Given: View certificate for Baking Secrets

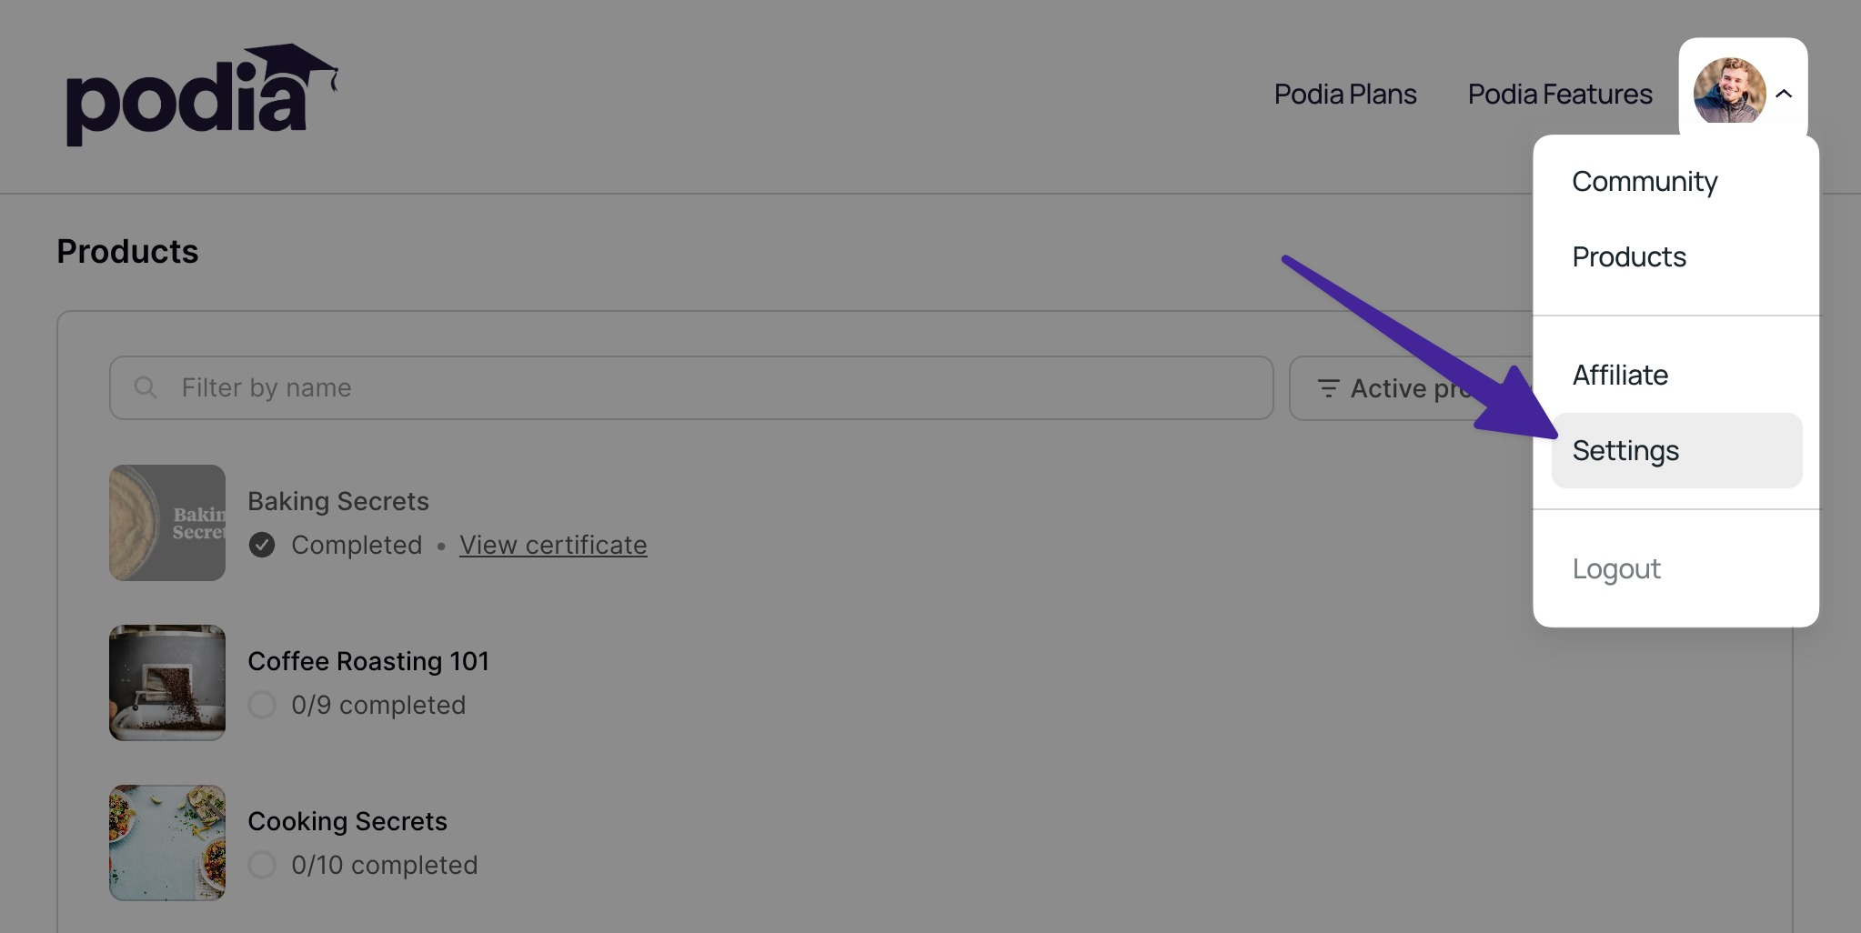Looking at the screenshot, I should tap(553, 545).
